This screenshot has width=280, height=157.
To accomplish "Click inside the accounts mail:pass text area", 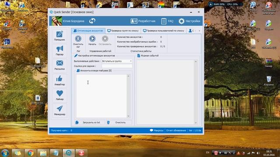I will (x=101, y=96).
